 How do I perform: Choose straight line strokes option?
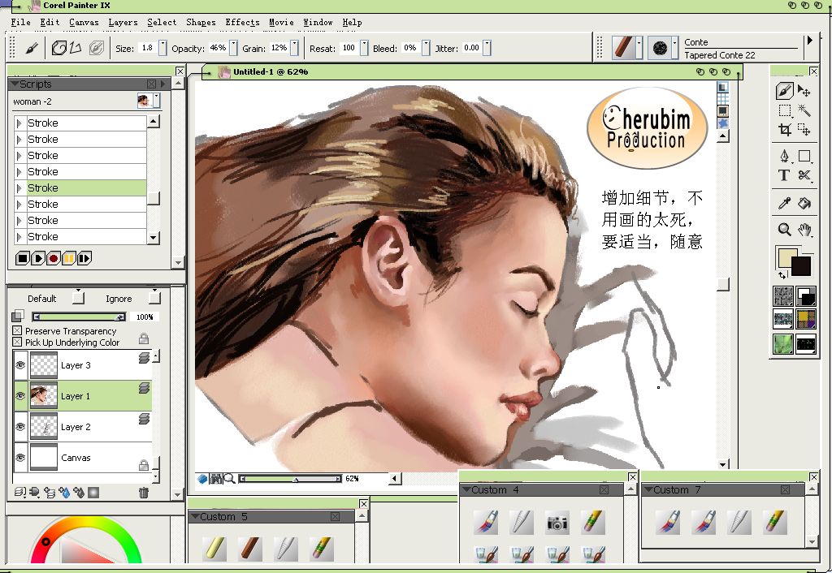[x=76, y=48]
